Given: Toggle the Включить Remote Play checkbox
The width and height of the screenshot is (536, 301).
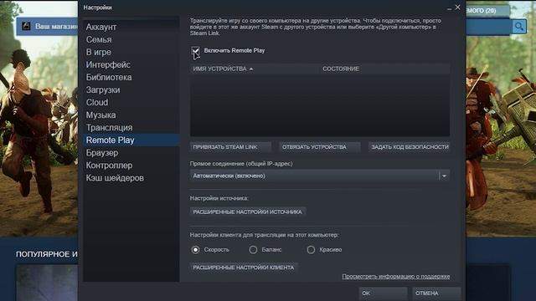Looking at the screenshot, I should click(x=195, y=51).
